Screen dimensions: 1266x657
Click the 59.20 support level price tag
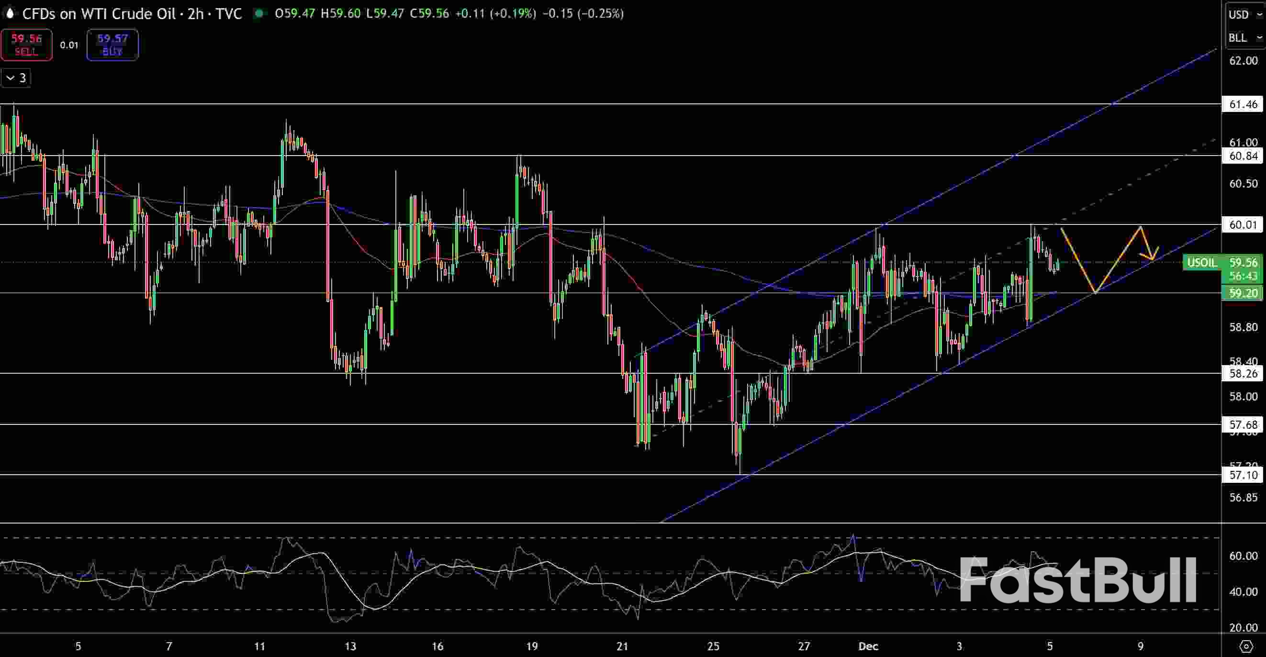tap(1243, 293)
